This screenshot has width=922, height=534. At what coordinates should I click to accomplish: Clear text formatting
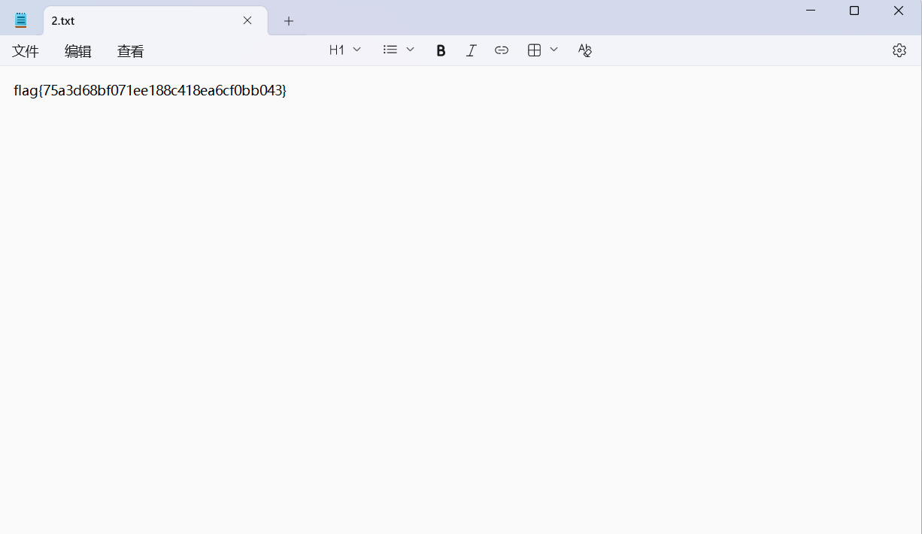point(585,50)
